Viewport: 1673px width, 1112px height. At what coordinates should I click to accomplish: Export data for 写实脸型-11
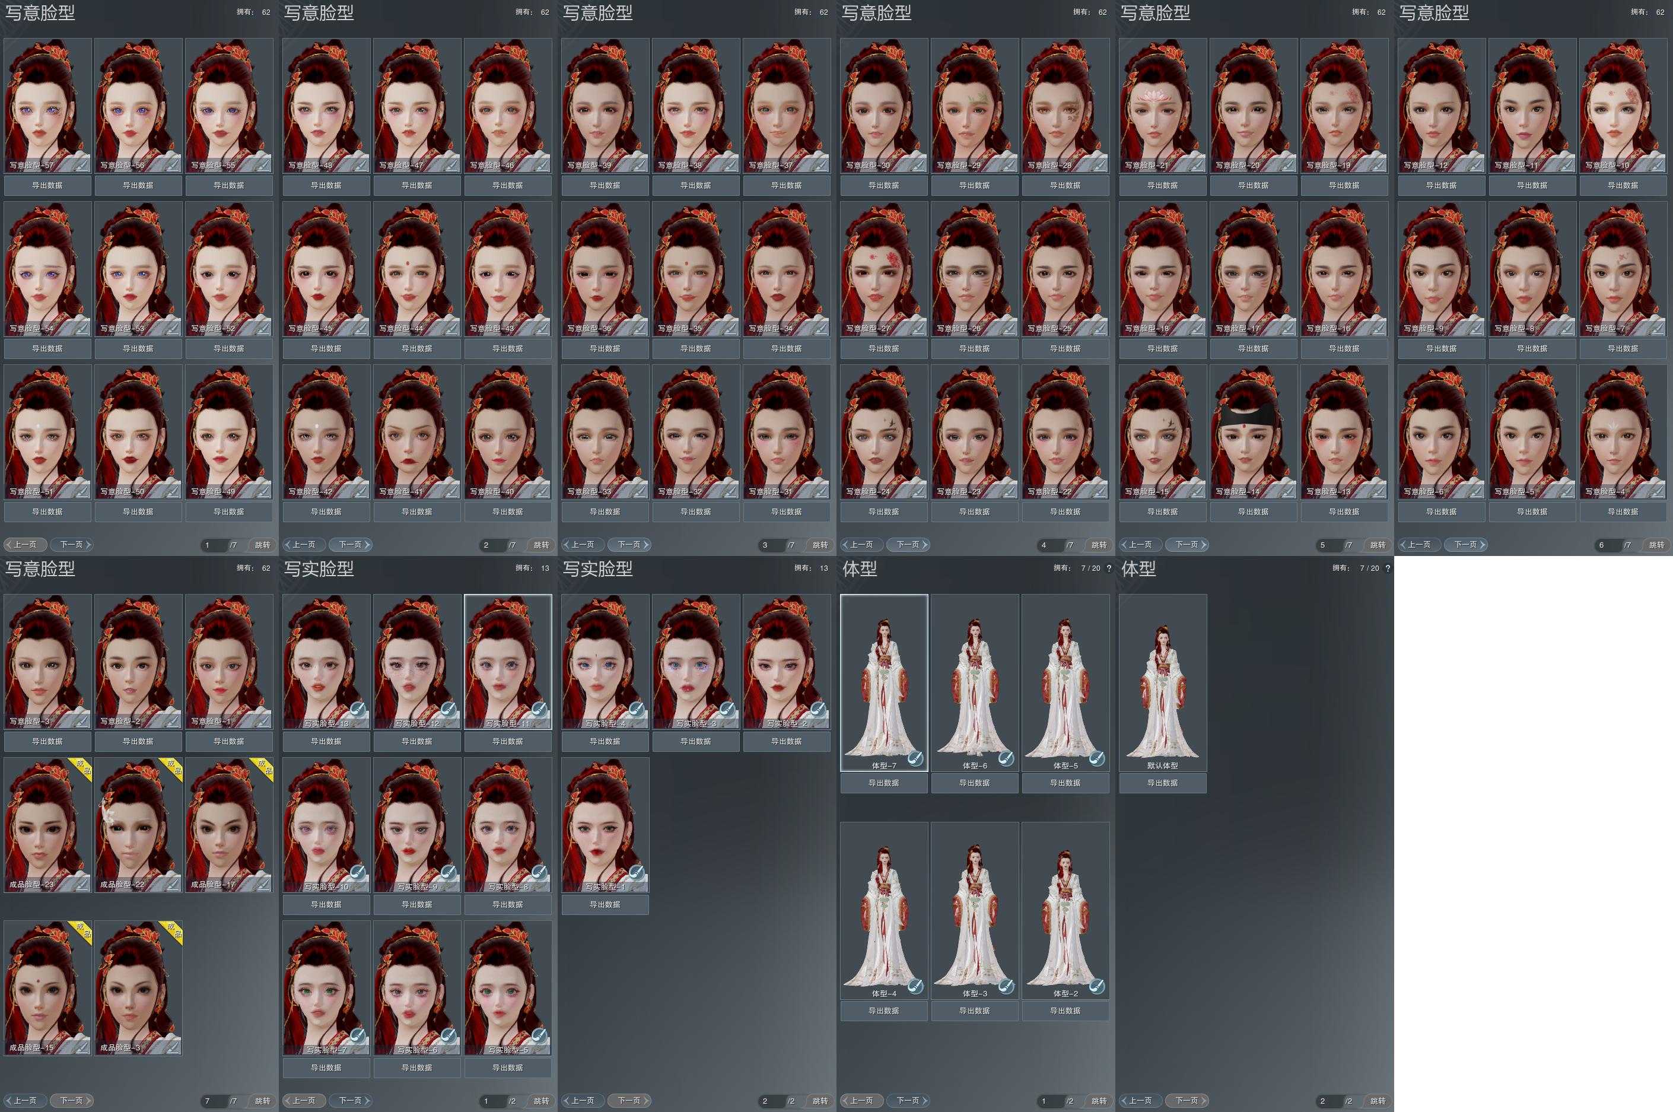(x=508, y=741)
